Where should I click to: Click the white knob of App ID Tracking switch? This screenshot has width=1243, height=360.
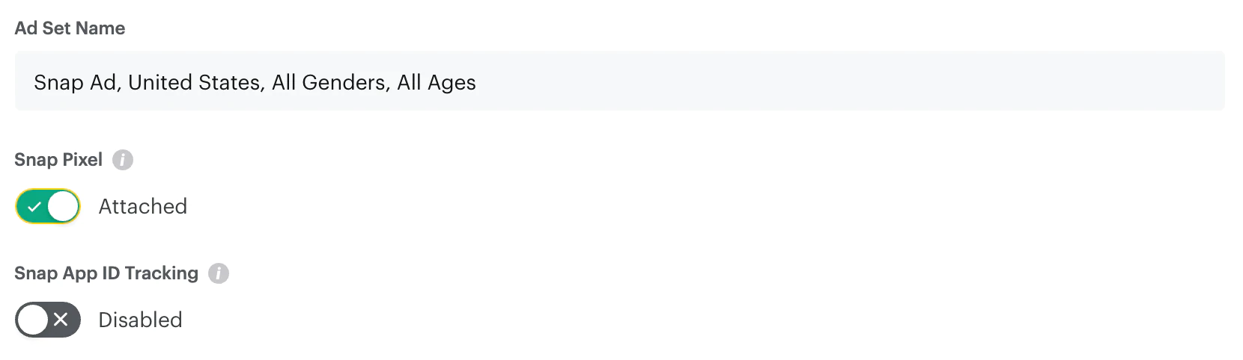point(34,320)
